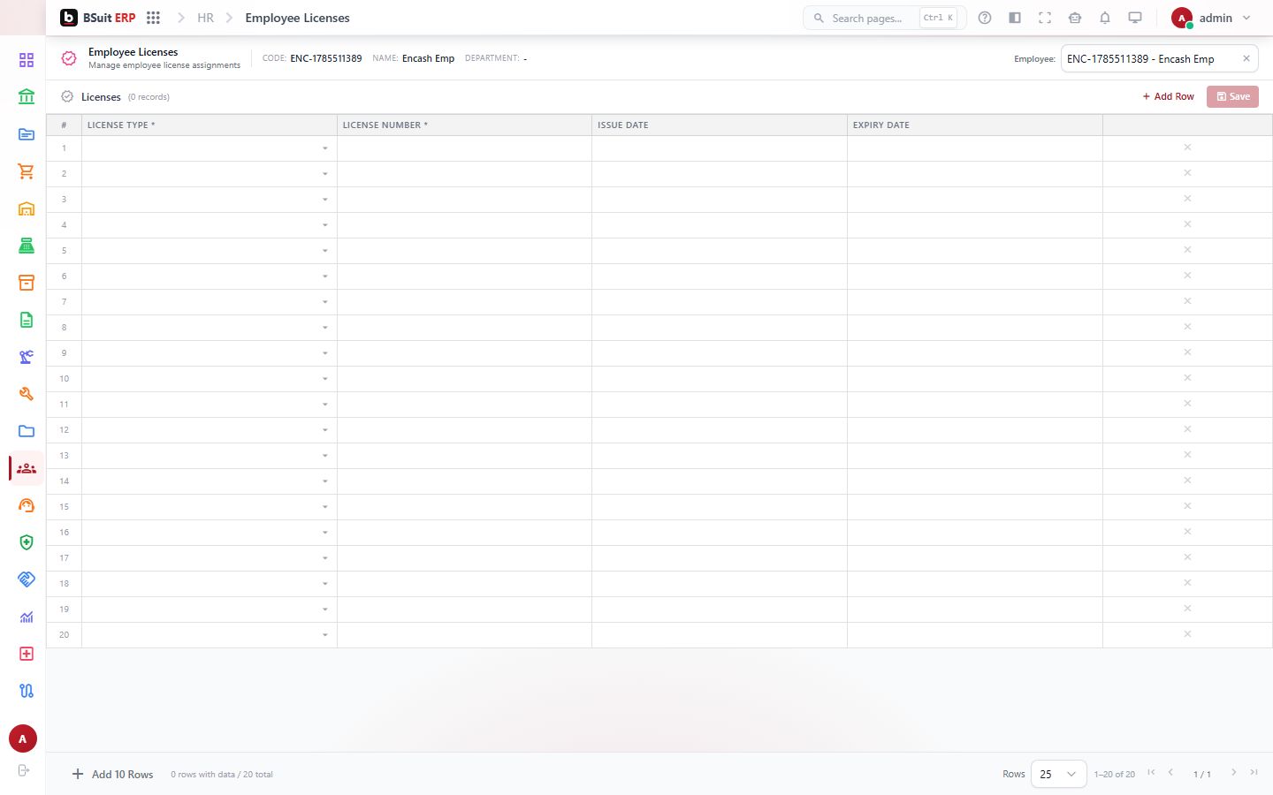Open the warehouse module icon

[27, 208]
